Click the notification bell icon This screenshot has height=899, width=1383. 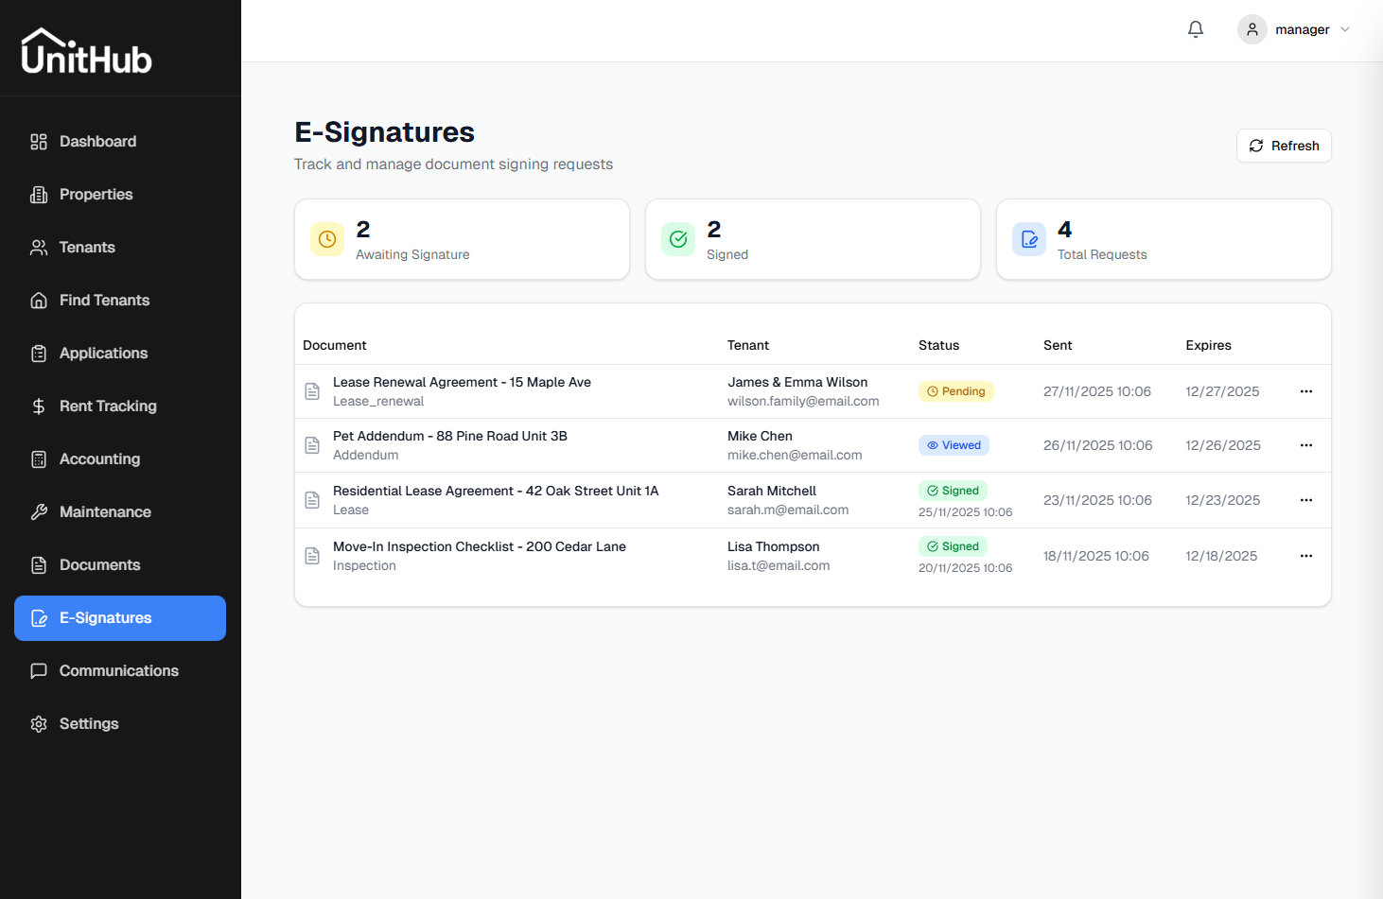[x=1195, y=29]
